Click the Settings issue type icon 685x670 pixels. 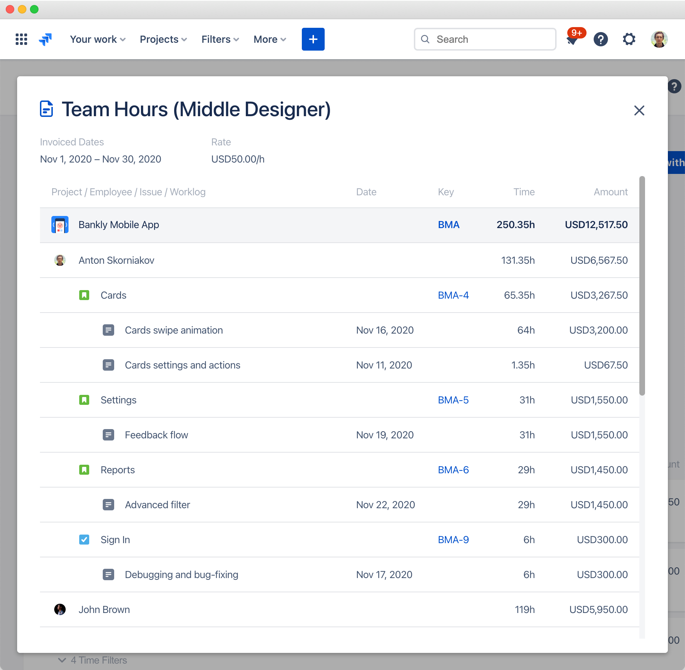point(84,400)
